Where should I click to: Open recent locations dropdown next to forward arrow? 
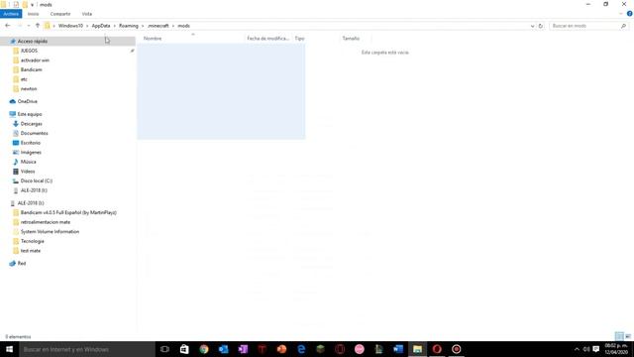(29, 26)
